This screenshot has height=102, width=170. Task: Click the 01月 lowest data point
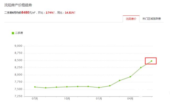coord(99,87)
